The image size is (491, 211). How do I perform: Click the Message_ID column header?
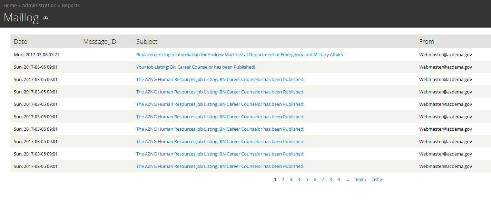click(x=100, y=42)
